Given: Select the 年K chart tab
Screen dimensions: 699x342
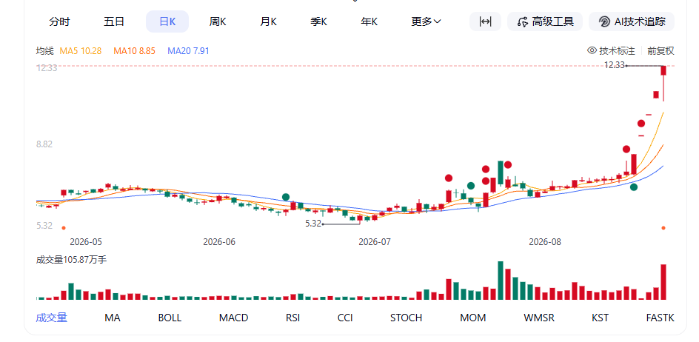Looking at the screenshot, I should [x=369, y=22].
